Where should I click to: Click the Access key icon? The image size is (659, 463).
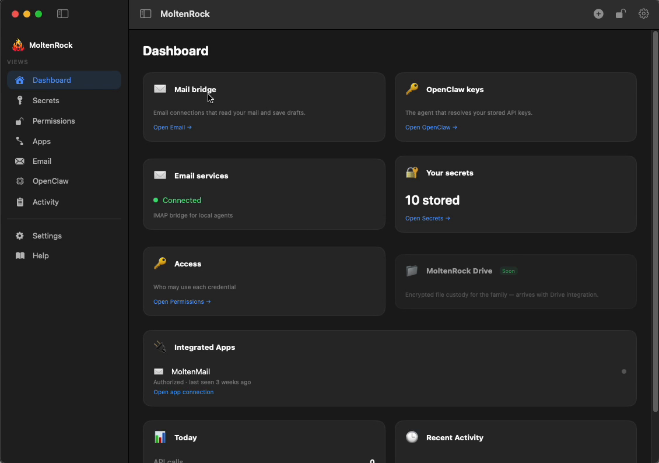(x=160, y=263)
